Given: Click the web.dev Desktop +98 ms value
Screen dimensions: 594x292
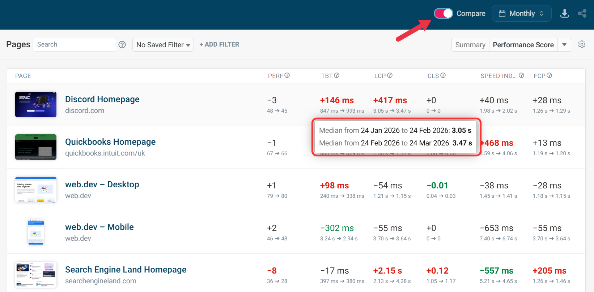Looking at the screenshot, I should (334, 186).
